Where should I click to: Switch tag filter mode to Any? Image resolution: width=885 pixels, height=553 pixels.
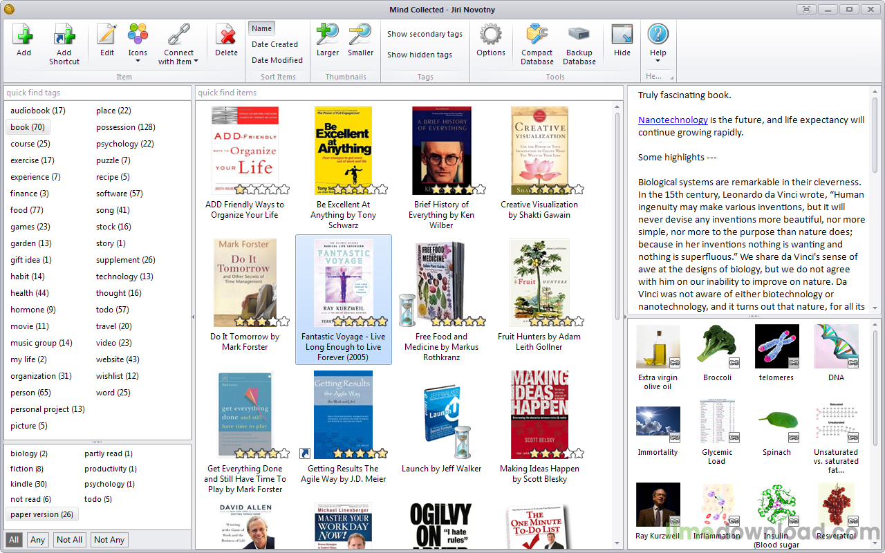(38, 540)
